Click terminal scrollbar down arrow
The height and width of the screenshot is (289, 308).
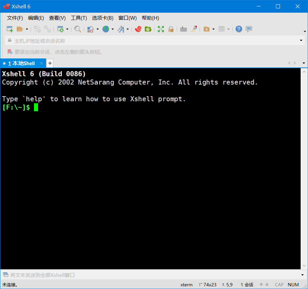304,266
